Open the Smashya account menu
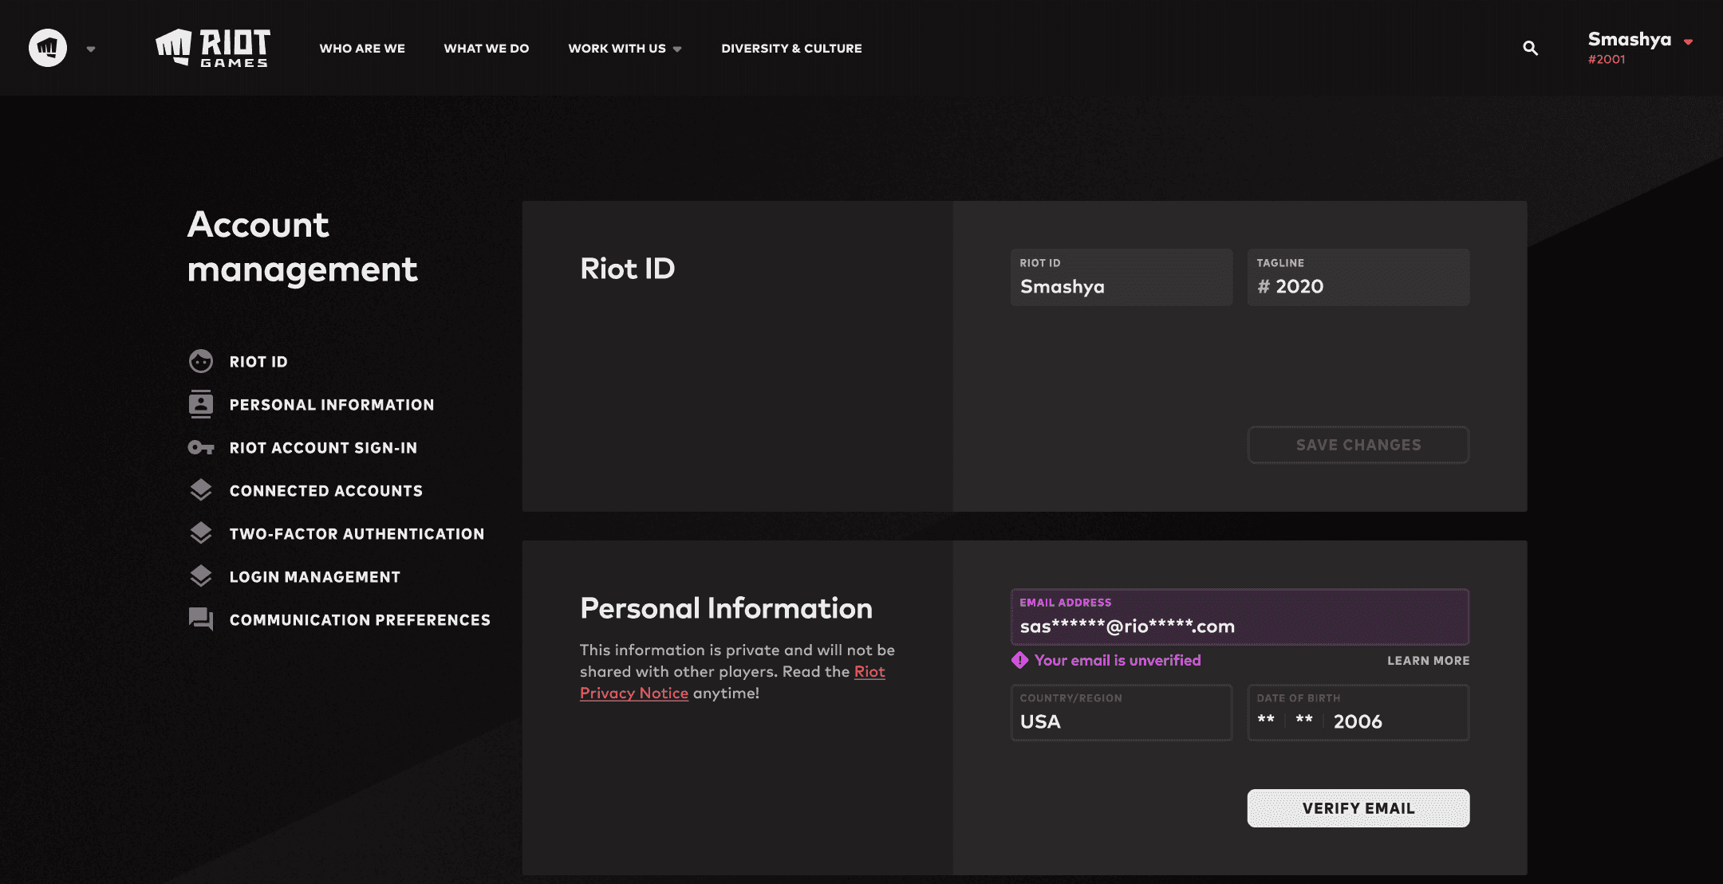Viewport: 1723px width, 884px height. tap(1630, 39)
